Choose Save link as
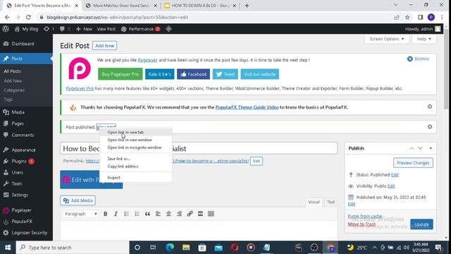 (136, 159)
